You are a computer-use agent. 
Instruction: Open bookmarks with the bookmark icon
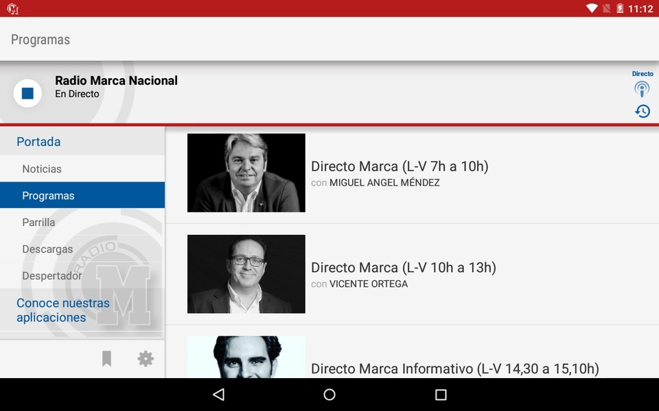coord(107,359)
